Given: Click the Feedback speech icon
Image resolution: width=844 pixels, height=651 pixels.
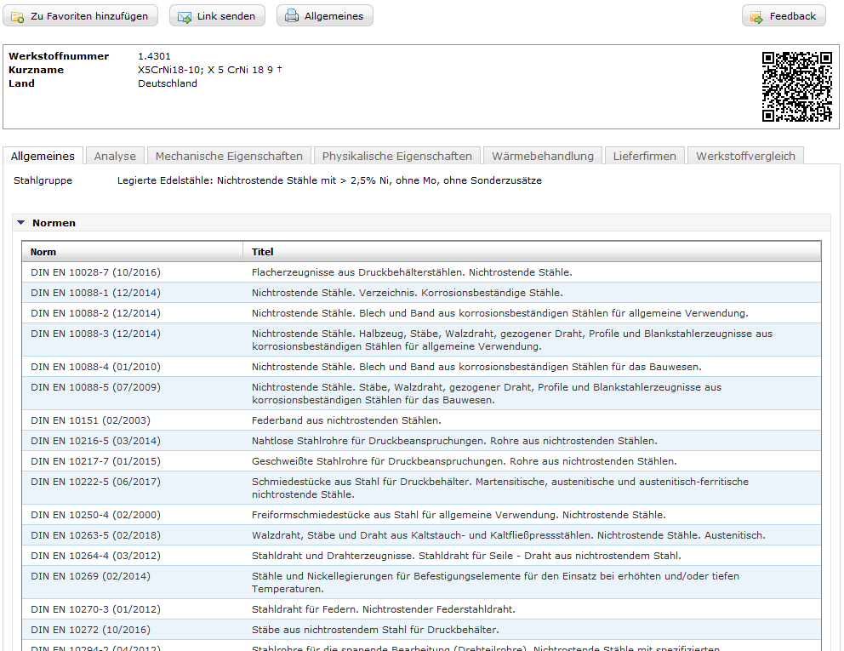Looking at the screenshot, I should tap(756, 16).
